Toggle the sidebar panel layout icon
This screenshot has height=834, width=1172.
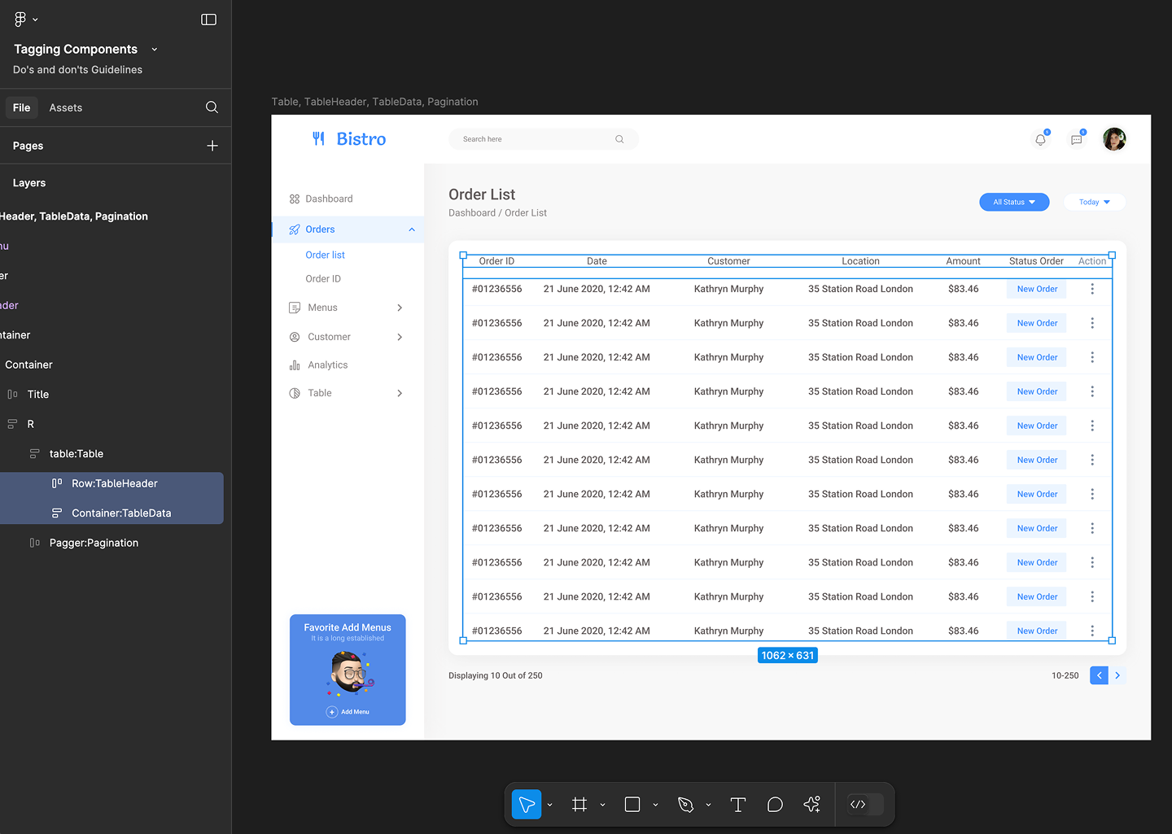click(208, 20)
